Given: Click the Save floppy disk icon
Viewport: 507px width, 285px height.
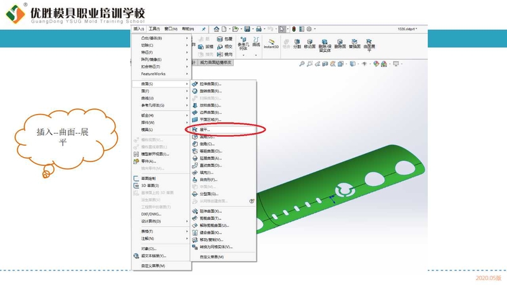Looking at the screenshot, I should click(247, 29).
